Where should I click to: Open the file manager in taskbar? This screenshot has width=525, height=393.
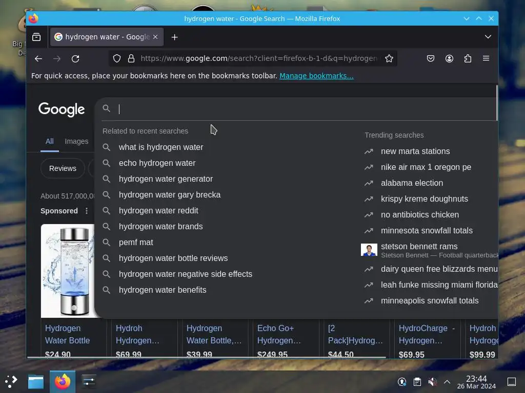36,382
